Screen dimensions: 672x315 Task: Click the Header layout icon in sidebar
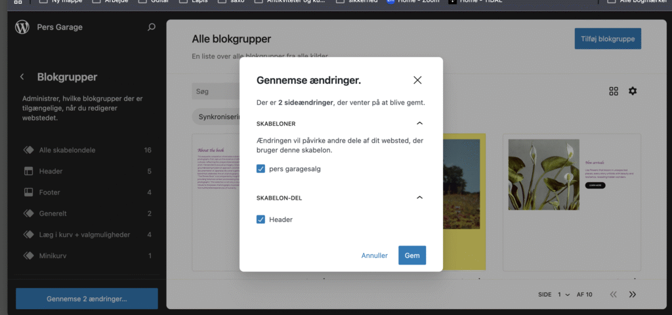point(28,171)
